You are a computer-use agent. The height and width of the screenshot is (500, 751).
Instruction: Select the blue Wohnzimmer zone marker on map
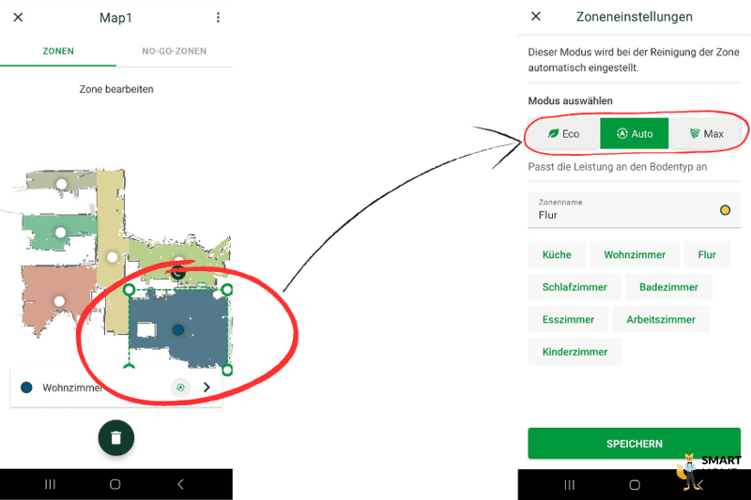tap(177, 329)
